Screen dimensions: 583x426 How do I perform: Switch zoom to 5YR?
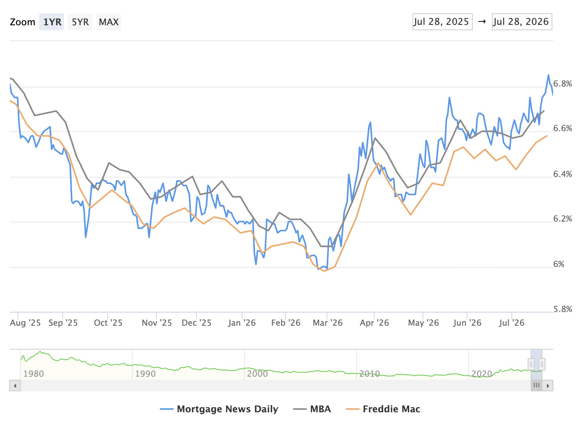click(x=80, y=22)
